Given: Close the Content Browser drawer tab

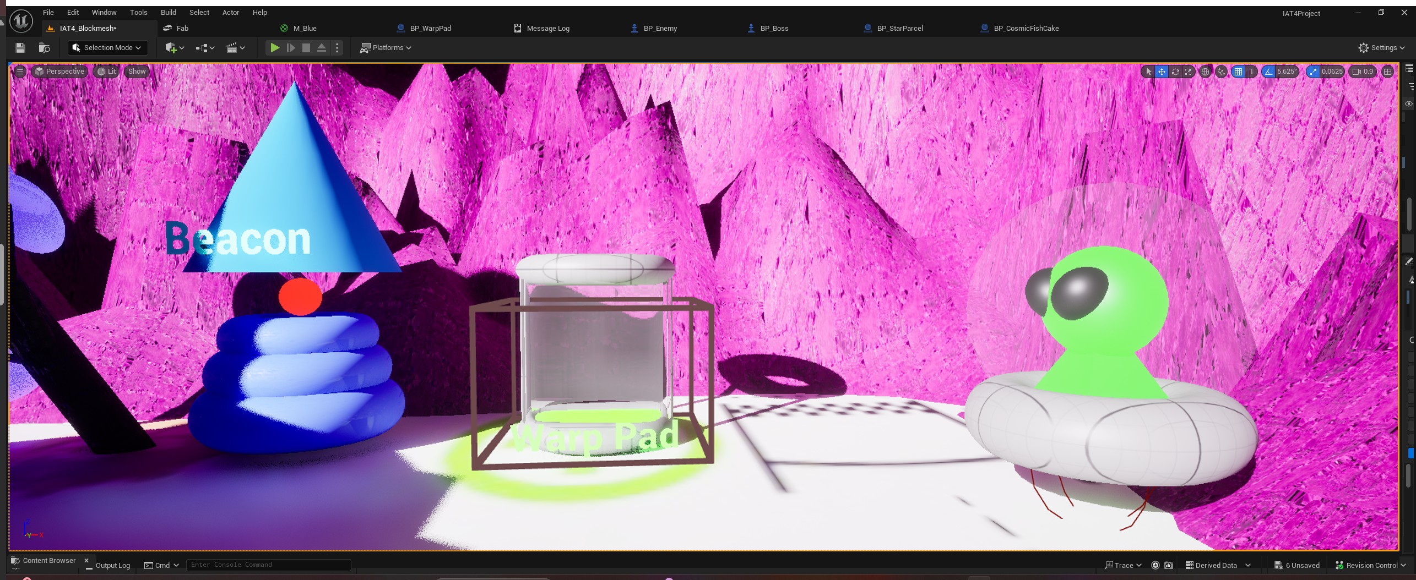Looking at the screenshot, I should pos(86,561).
